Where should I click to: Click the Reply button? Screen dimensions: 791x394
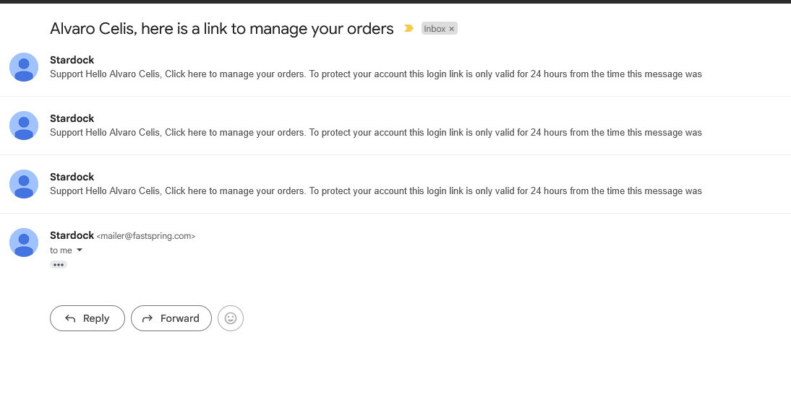tap(87, 318)
